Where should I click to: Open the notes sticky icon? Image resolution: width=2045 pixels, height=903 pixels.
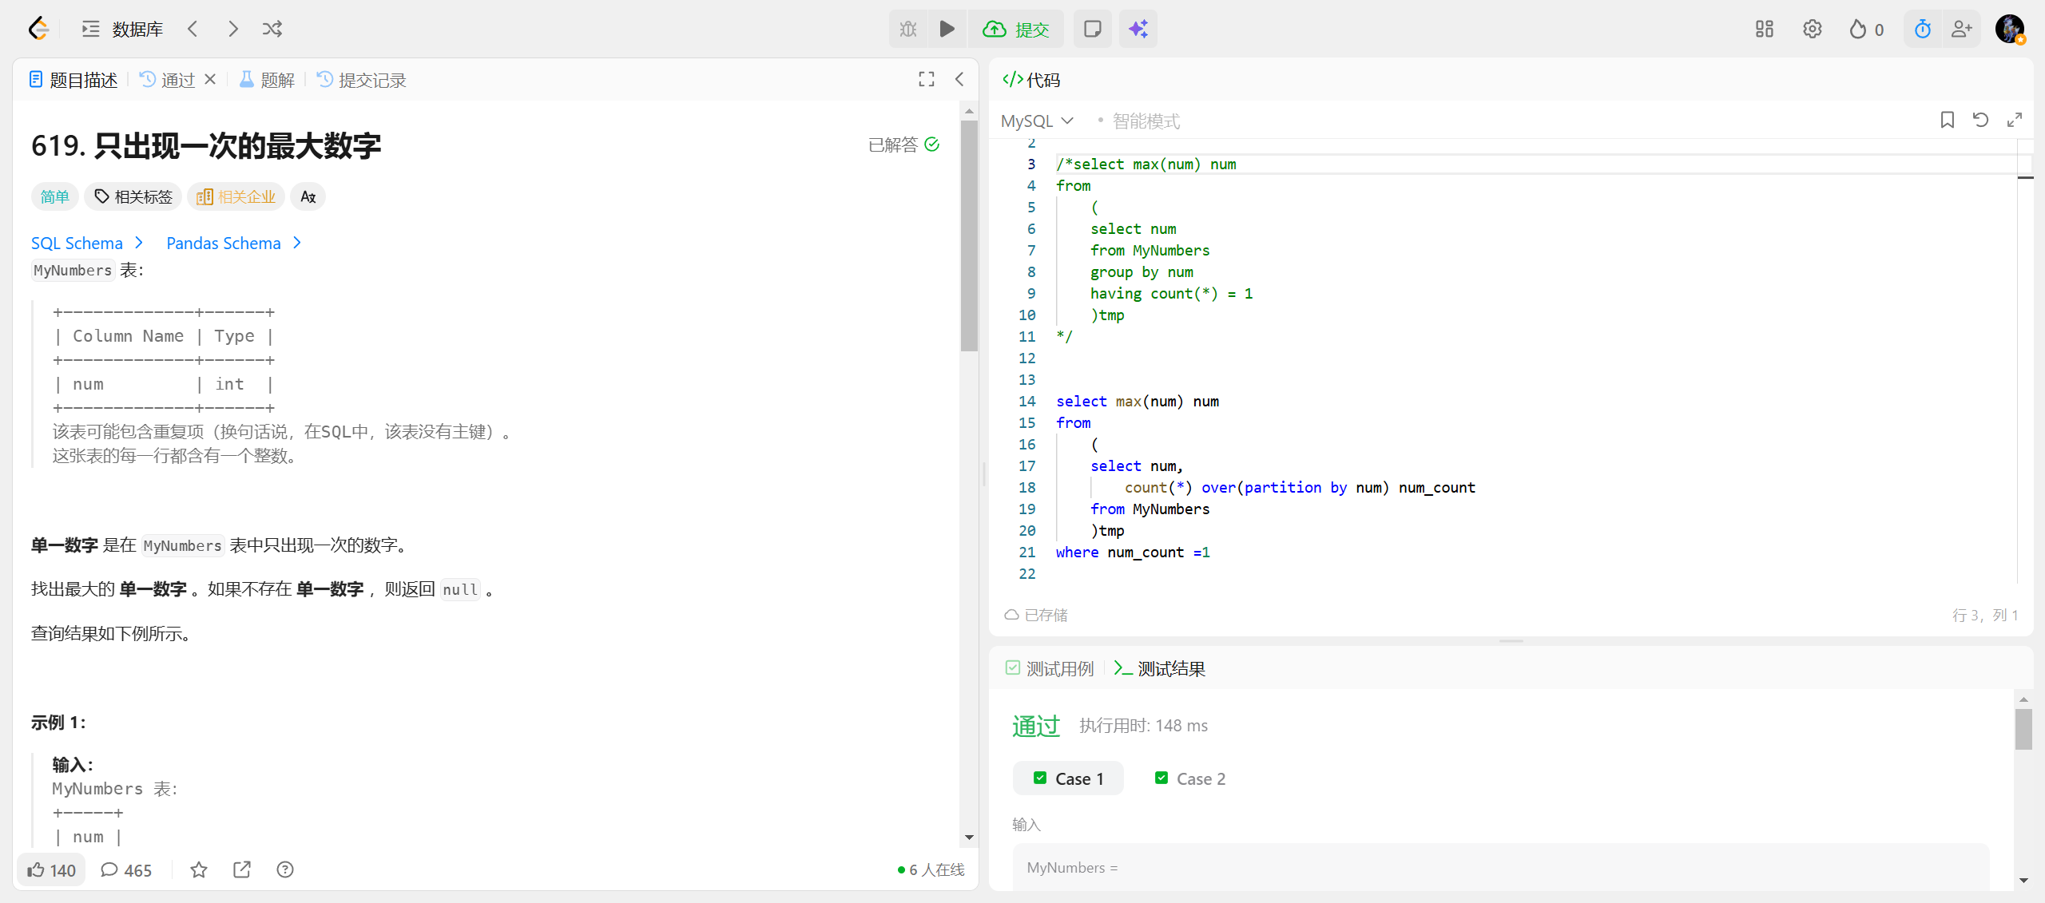1092,30
